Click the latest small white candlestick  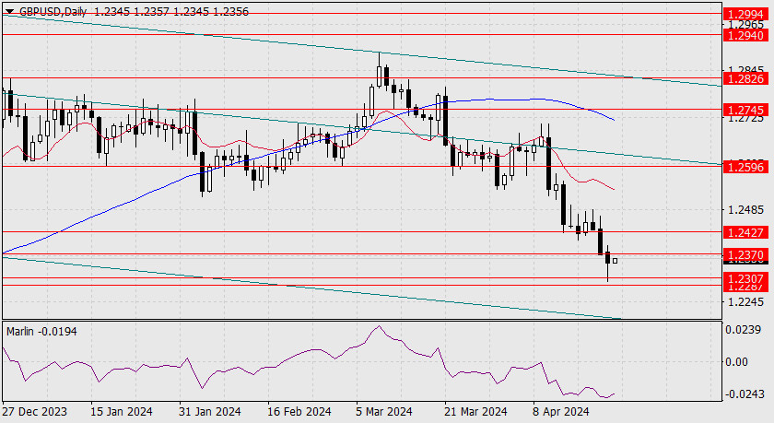click(615, 261)
